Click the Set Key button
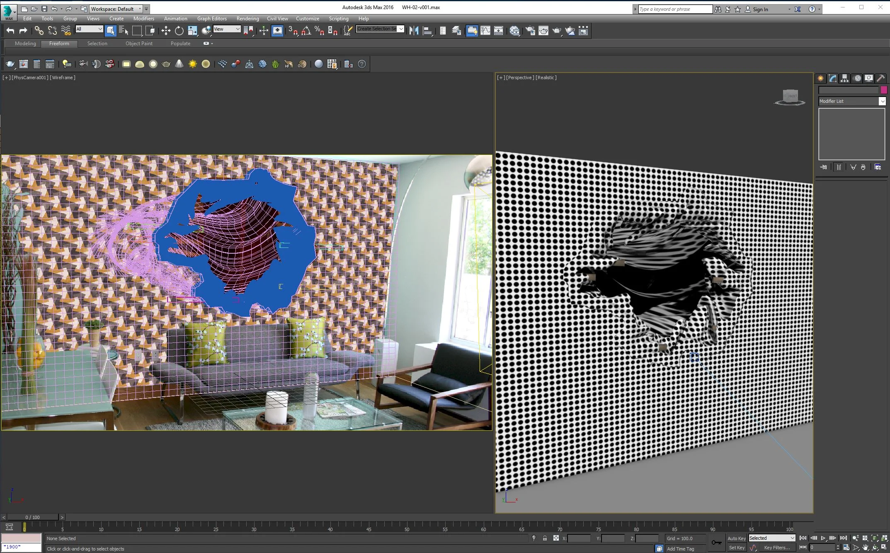The width and height of the screenshot is (890, 553). (736, 548)
